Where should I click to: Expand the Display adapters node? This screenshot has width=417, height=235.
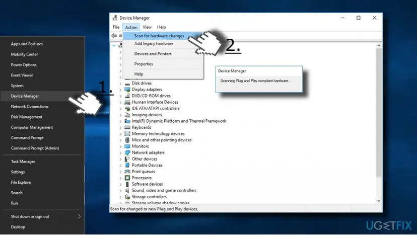tap(120, 90)
